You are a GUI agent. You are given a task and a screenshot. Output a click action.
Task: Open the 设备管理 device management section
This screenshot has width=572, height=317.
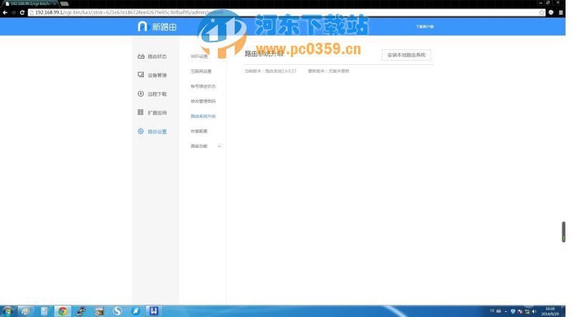pyautogui.click(x=152, y=75)
